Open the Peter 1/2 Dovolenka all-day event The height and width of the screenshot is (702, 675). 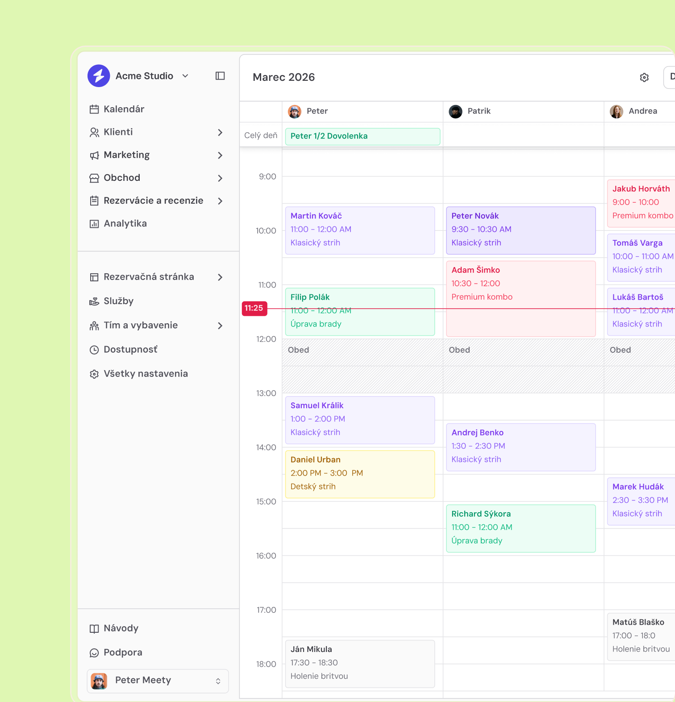(362, 136)
